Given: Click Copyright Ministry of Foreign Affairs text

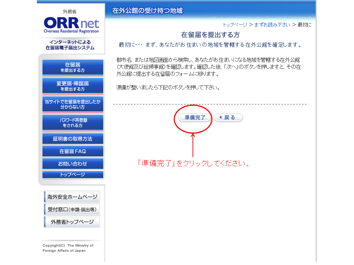Looking at the screenshot, I should 68,248.
